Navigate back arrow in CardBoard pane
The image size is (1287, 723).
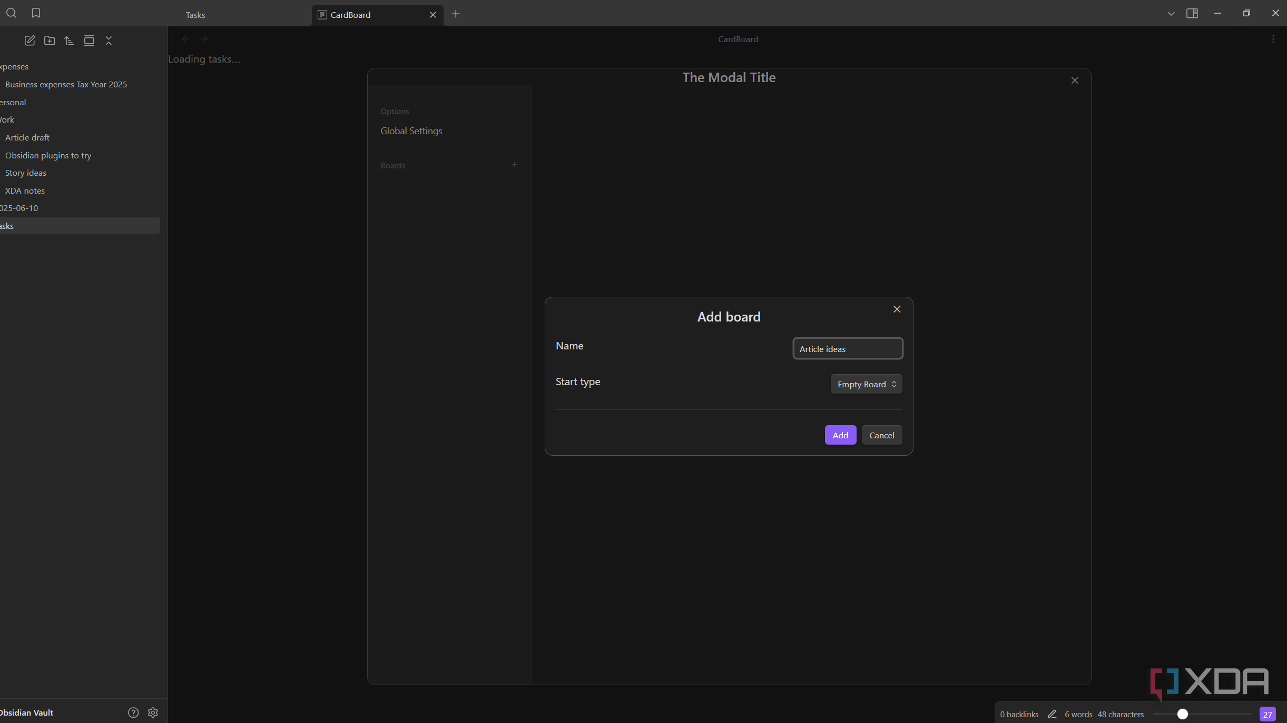coord(185,39)
